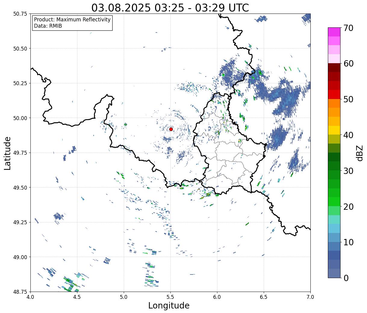Click latitude tick label '50.25'
The image size is (367, 313).
point(20,83)
